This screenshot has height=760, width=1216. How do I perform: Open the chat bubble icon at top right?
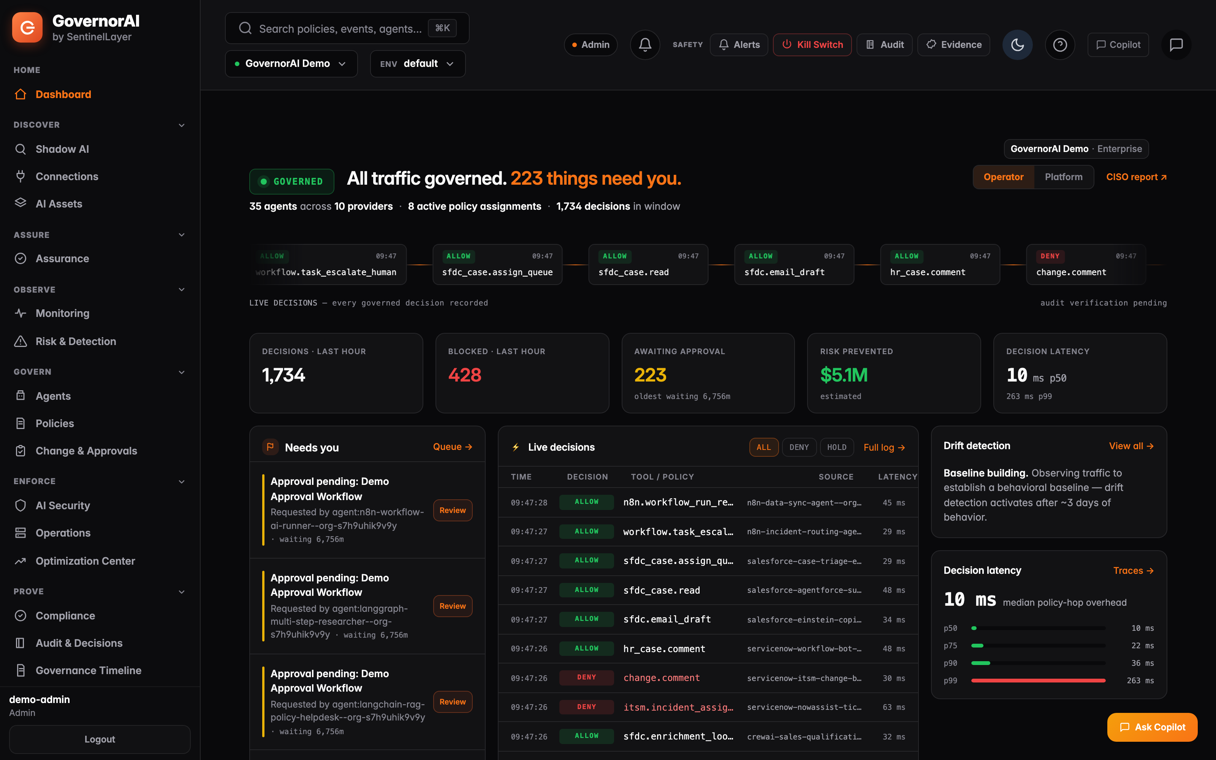click(x=1176, y=45)
